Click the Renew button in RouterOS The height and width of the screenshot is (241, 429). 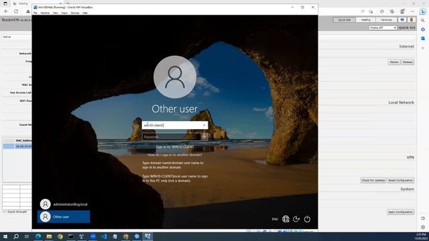[x=394, y=62]
